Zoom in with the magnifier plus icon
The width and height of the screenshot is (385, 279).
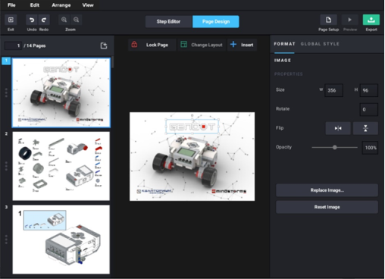click(64, 20)
